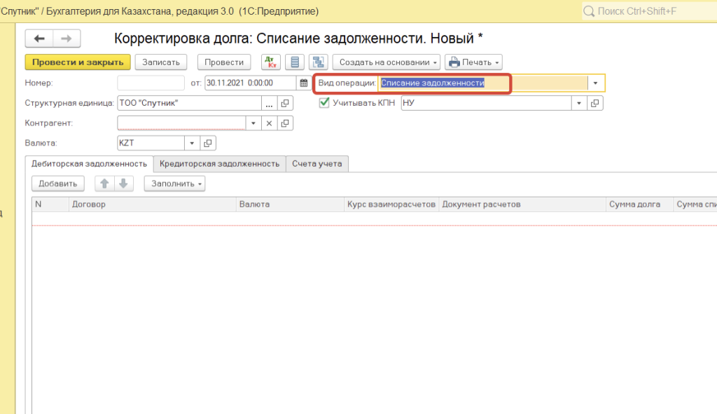717x414 pixels.
Task: Open the calendar picker for the date
Action: click(x=303, y=83)
